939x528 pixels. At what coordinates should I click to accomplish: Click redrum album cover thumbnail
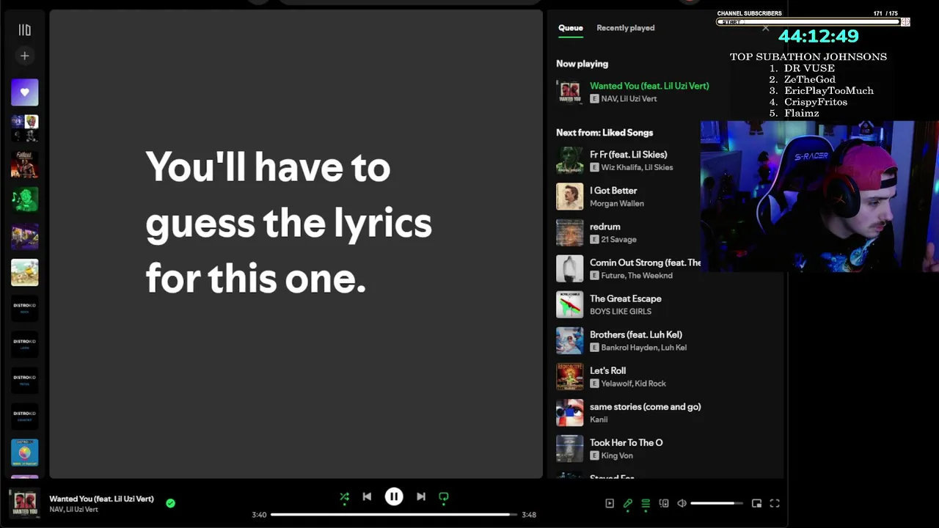click(570, 232)
